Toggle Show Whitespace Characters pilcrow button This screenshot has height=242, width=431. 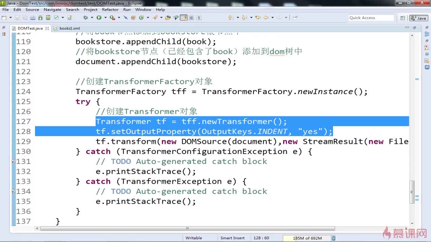(x=199, y=17)
